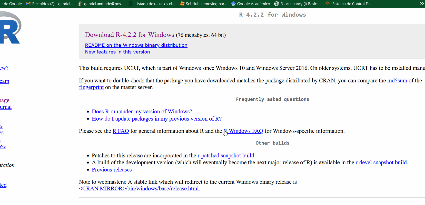Open the Sistema de Control bookmark

349,4
